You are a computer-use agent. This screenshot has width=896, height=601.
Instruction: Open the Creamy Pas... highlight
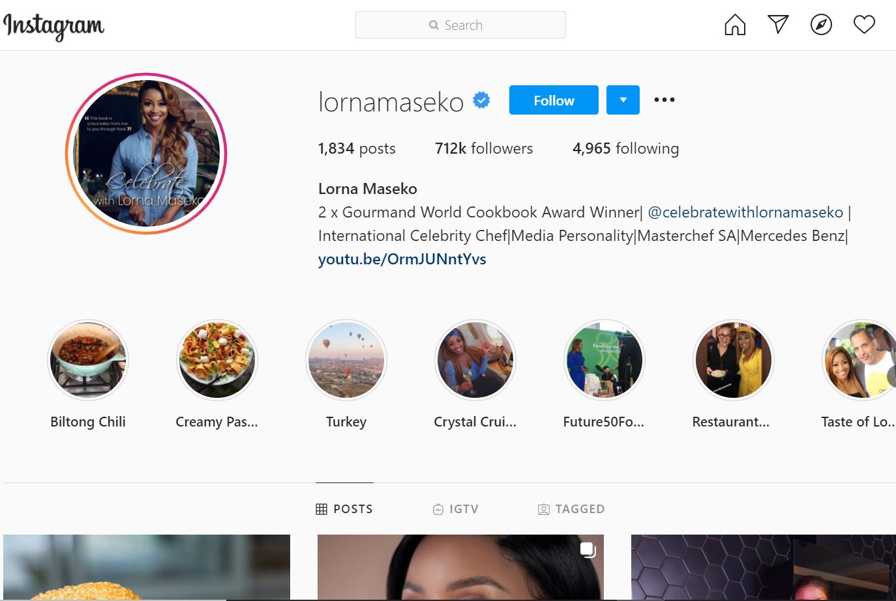tap(217, 360)
